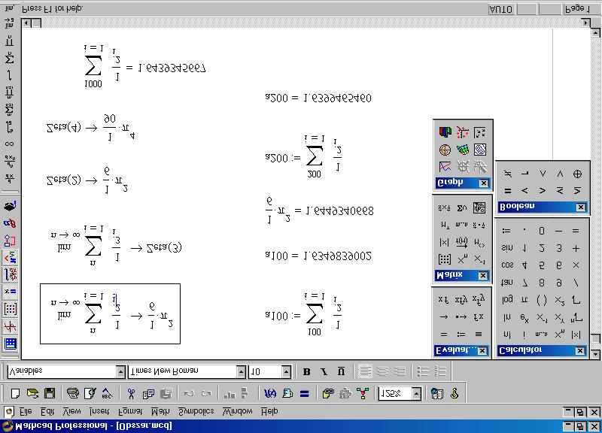Click the horizontal scrollbar right arrow
602x433 pixels.
(586, 23)
